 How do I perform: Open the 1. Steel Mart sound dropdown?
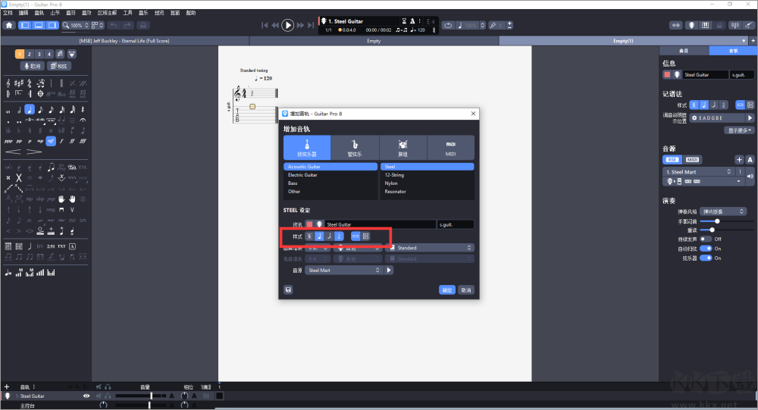pos(699,171)
